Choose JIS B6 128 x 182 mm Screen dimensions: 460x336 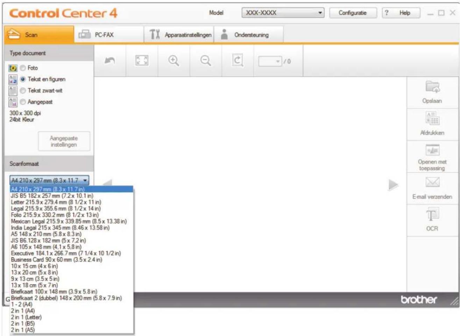pyautogui.click(x=72, y=240)
